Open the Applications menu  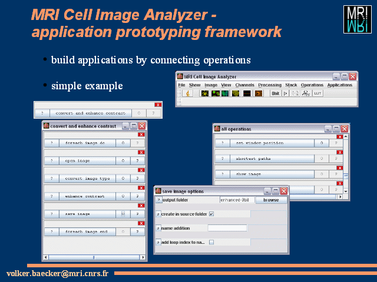tap(340, 85)
